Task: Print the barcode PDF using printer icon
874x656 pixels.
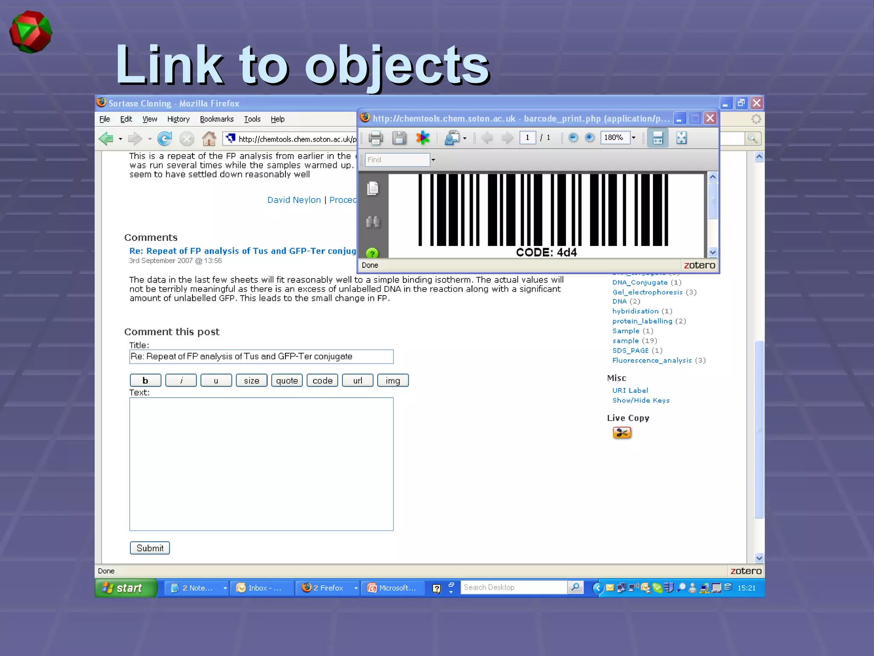Action: [x=376, y=138]
